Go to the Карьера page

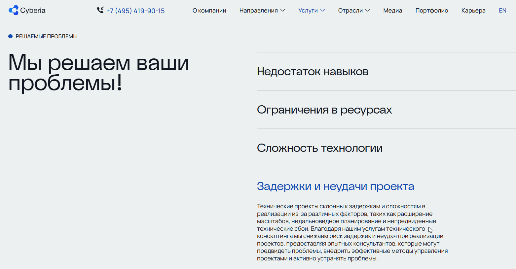click(473, 10)
